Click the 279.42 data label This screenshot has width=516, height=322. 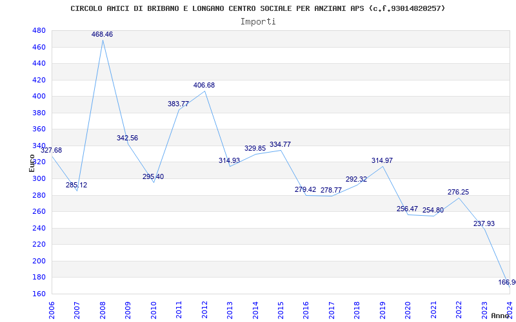tap(305, 189)
